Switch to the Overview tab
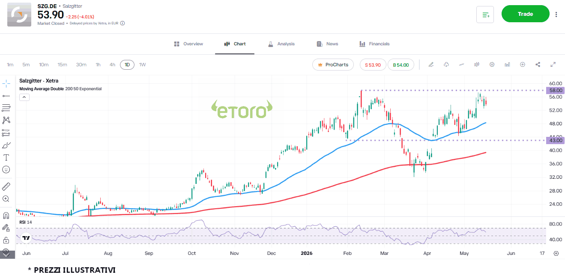The image size is (565, 275). [188, 44]
